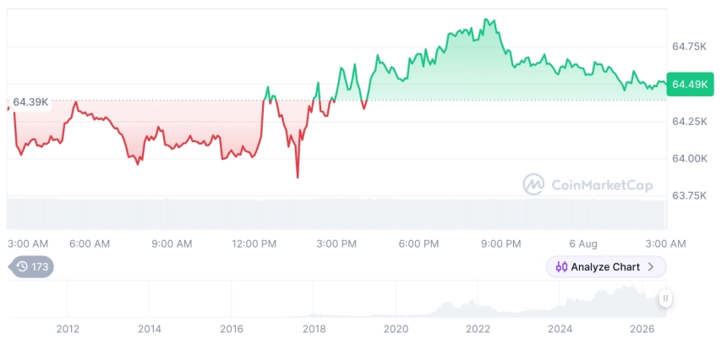Click the 6 Aug date axis label

[582, 243]
